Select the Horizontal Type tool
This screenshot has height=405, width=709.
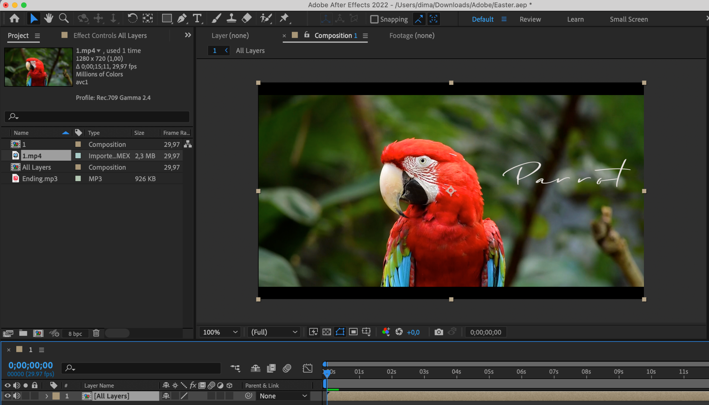[x=197, y=18]
